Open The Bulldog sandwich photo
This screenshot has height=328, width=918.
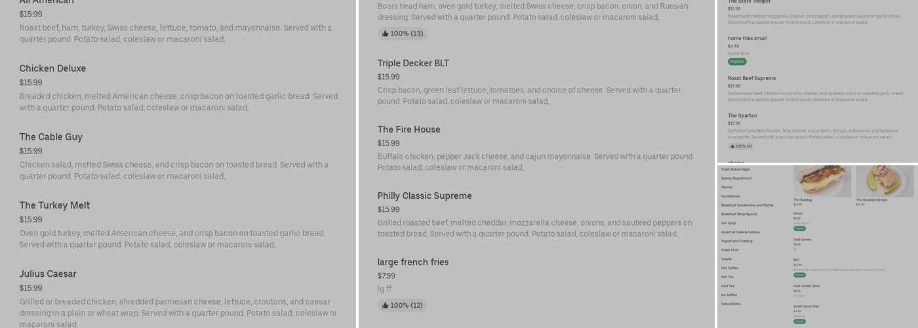coord(822,181)
